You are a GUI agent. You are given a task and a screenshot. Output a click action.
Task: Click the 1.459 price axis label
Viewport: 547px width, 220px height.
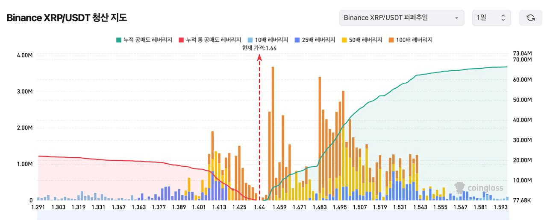(x=279, y=207)
